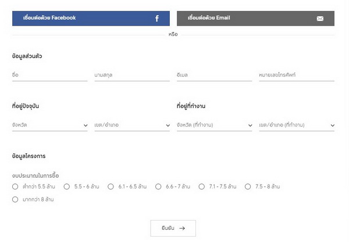The image size is (349, 242).
Task: Expand current address เขต/อำเภอ dropdown
Action: click(131, 125)
